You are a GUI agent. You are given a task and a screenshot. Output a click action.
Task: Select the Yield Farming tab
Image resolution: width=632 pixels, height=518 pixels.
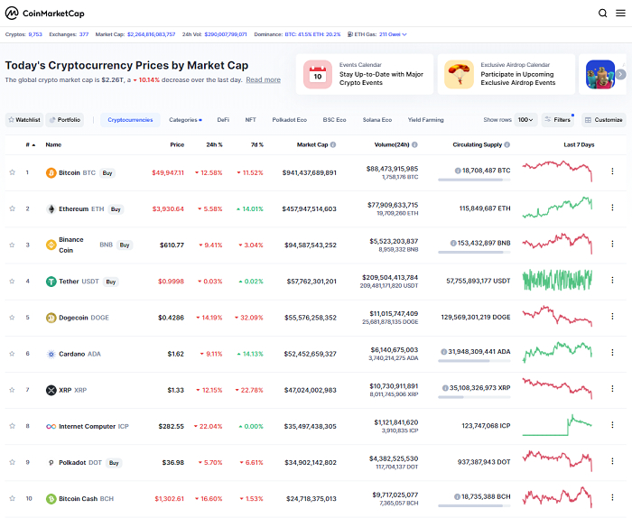tap(425, 119)
